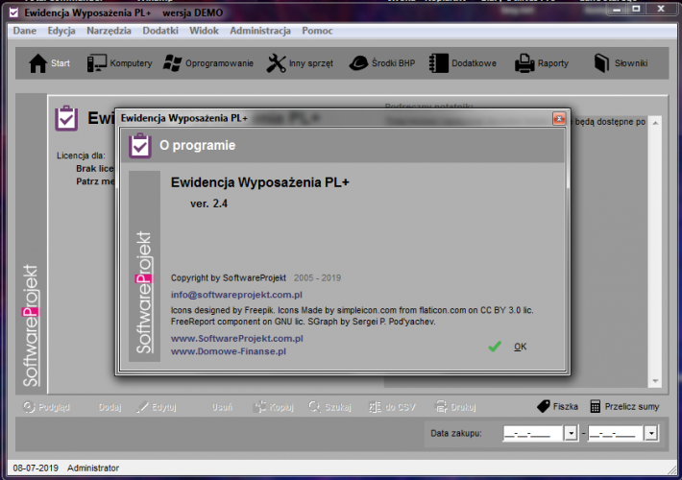Open Fiszka tag icon

tap(544, 406)
